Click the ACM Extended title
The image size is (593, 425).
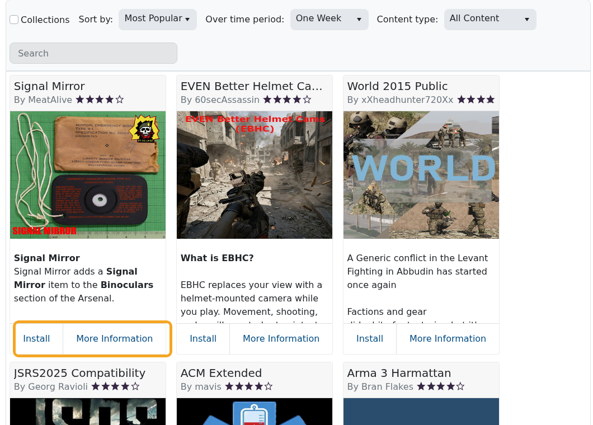(221, 373)
